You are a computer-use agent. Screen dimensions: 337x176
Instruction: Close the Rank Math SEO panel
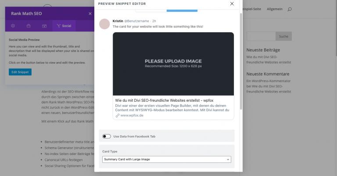pyautogui.click(x=90, y=14)
